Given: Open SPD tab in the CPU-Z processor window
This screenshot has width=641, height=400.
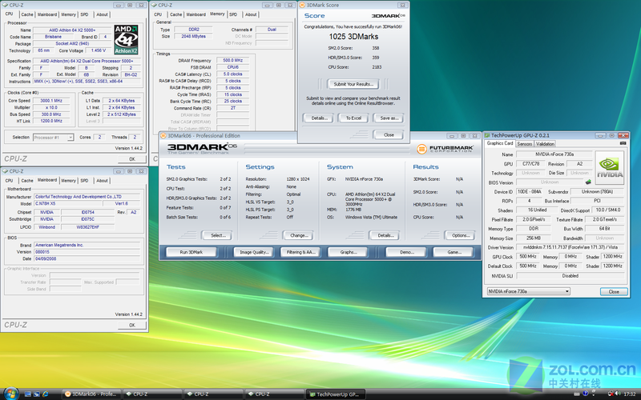Looking at the screenshot, I should (84, 14).
